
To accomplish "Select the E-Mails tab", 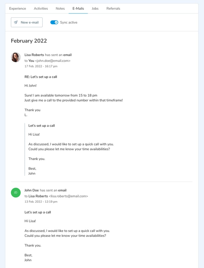I will 78,9.
